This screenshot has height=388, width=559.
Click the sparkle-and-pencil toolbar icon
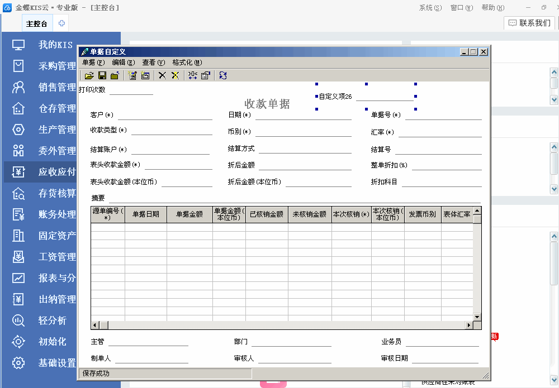click(x=132, y=75)
